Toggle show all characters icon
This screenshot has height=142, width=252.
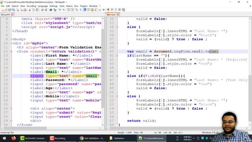tap(81, 10)
